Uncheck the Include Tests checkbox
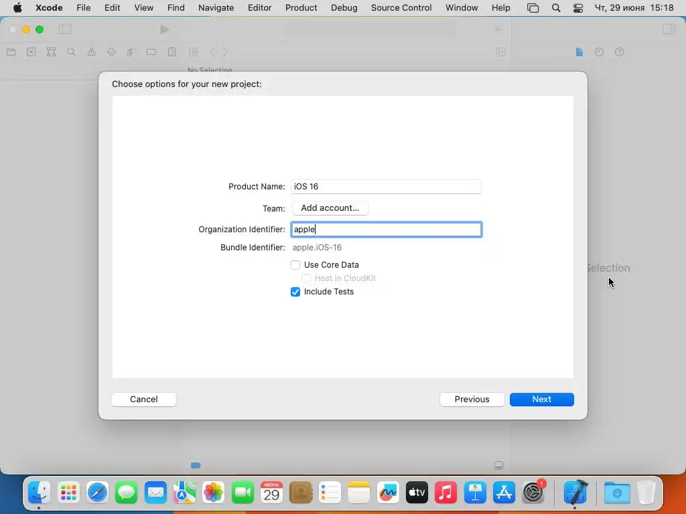 295,292
